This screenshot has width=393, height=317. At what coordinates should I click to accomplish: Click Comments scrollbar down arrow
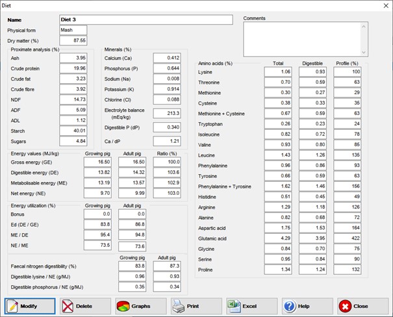(x=364, y=52)
